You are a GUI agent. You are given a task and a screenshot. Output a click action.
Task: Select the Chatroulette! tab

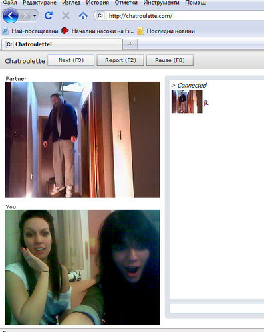point(62,44)
